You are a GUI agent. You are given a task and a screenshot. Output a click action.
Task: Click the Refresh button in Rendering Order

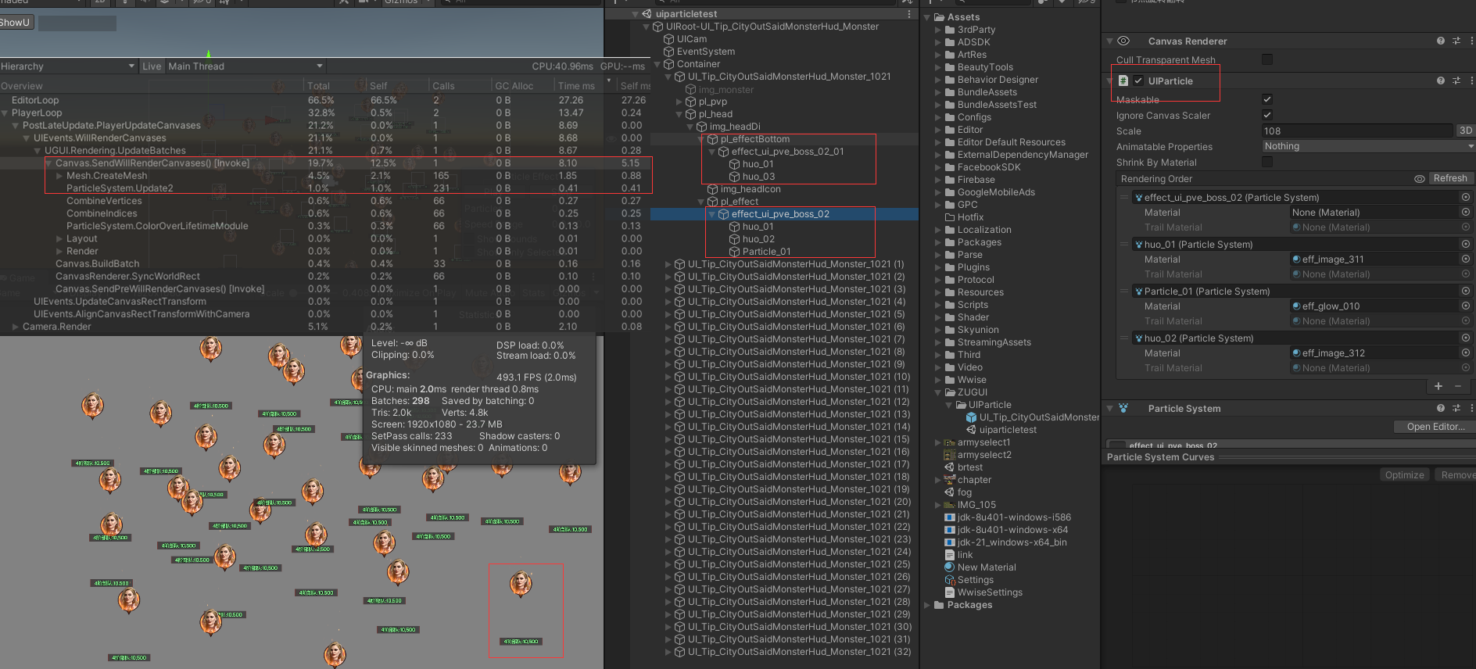(1449, 179)
